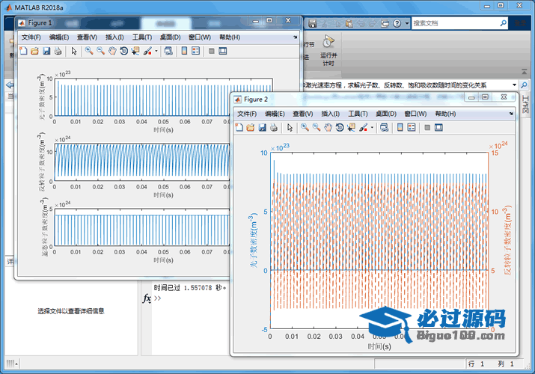Dock Figure 1 using menu bar arrow
535x374 pixels.
pyautogui.click(x=295, y=37)
